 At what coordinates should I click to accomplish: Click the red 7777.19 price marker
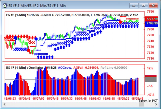tap(152, 19)
